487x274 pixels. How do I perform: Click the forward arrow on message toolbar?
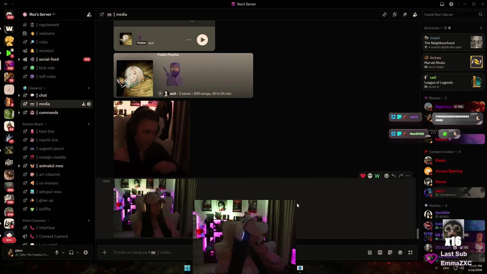click(401, 176)
